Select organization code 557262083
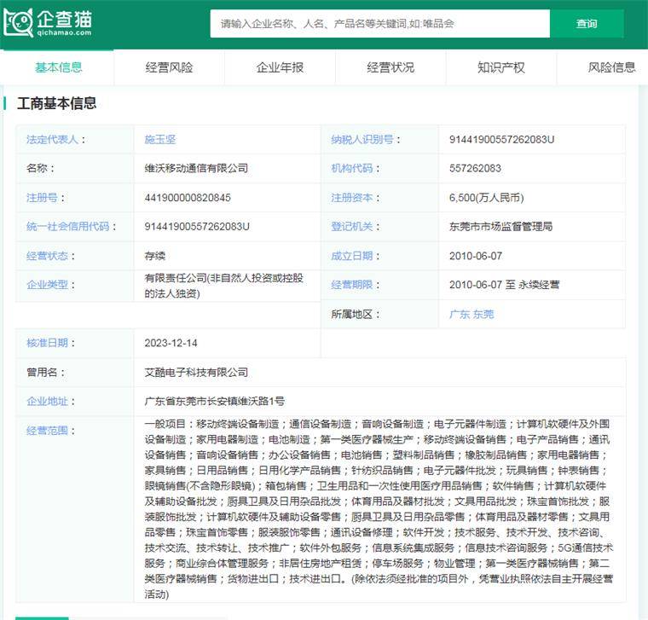The width and height of the screenshot is (648, 620). (x=475, y=168)
